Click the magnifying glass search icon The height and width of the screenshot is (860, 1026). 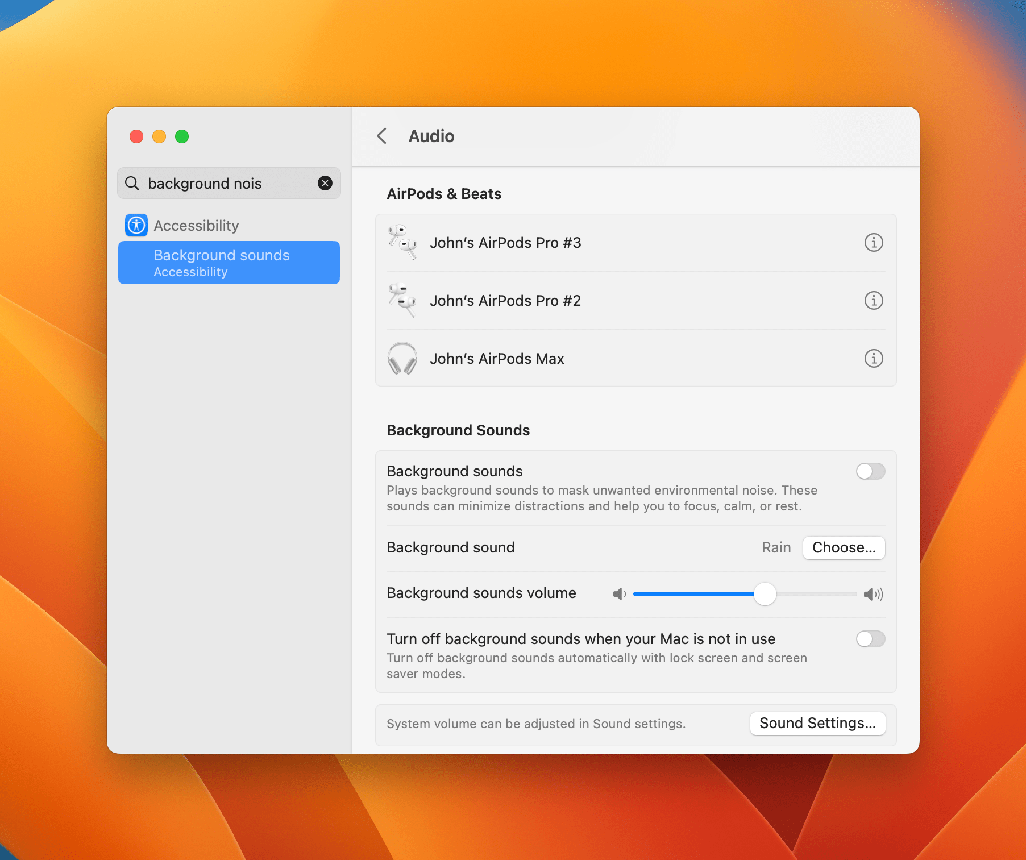tap(132, 183)
